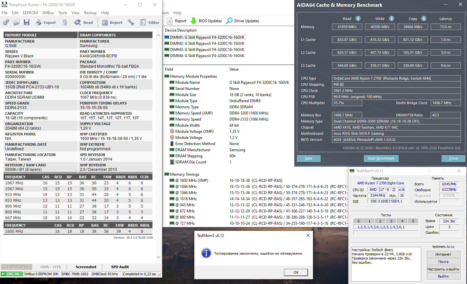Select DIMM3: G Skill RipjawsV device row
This screenshot has width=467, height=284.
pyautogui.click(x=205, y=49)
